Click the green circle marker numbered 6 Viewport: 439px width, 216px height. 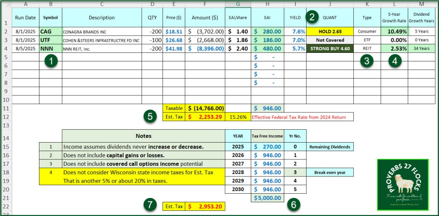pyautogui.click(x=294, y=205)
